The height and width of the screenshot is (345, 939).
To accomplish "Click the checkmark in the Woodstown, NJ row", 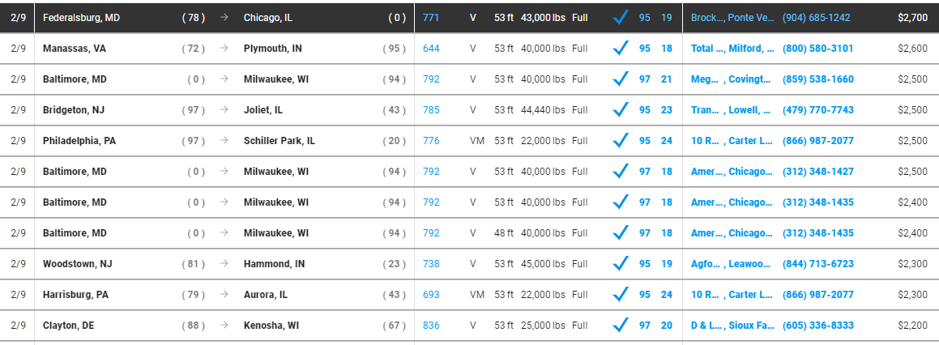I will point(621,263).
